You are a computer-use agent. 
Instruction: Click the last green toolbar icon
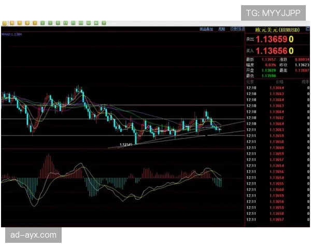(x=104, y=23)
